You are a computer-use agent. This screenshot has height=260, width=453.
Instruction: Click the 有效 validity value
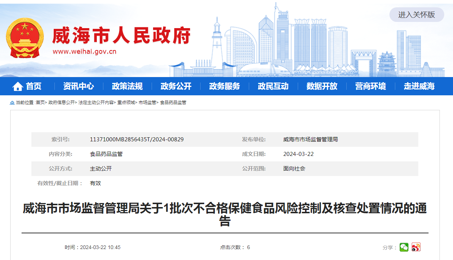click(95, 183)
